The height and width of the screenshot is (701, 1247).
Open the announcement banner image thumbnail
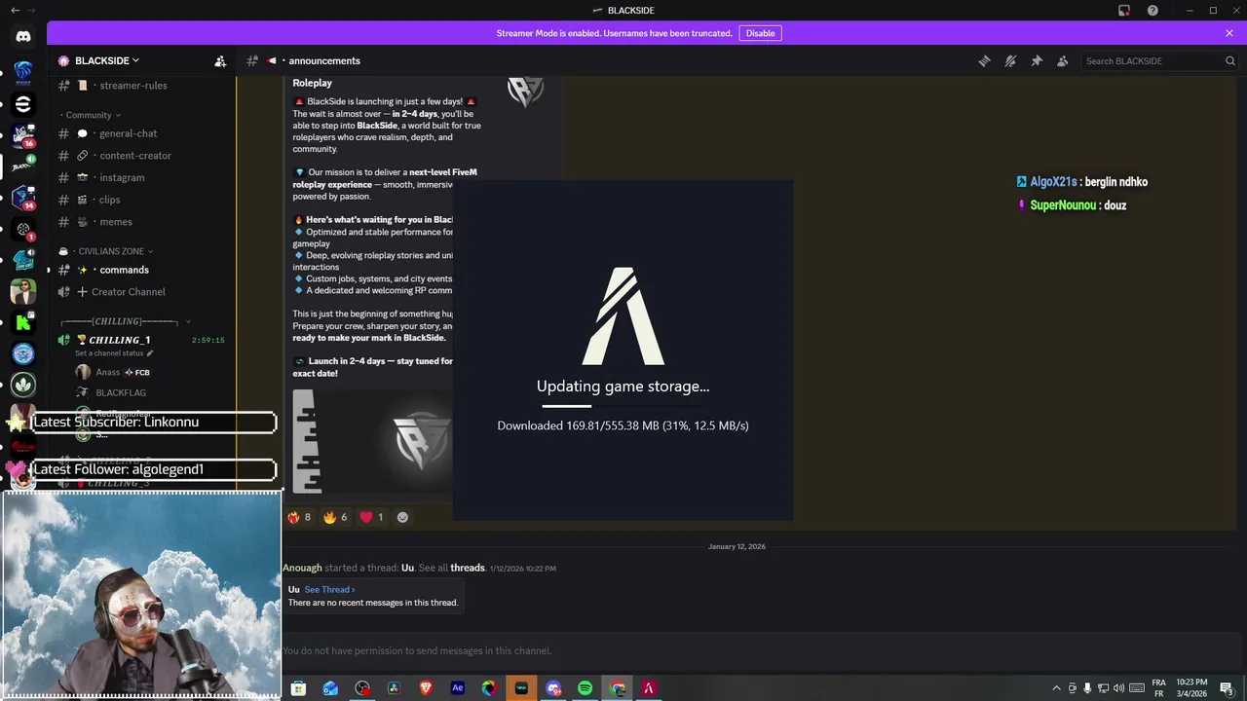click(x=372, y=441)
